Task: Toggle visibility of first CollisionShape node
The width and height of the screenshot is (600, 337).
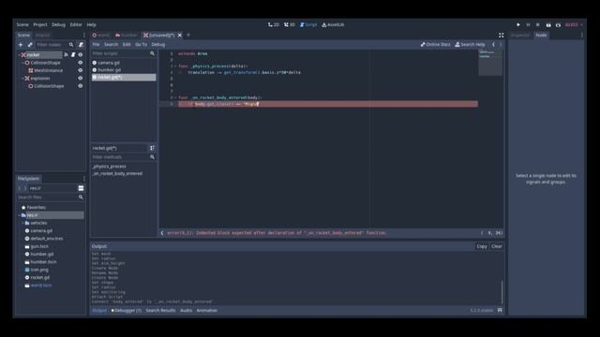Action: coord(81,63)
